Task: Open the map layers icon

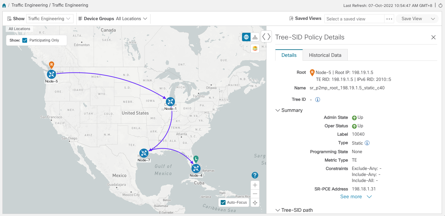Action: (255, 48)
